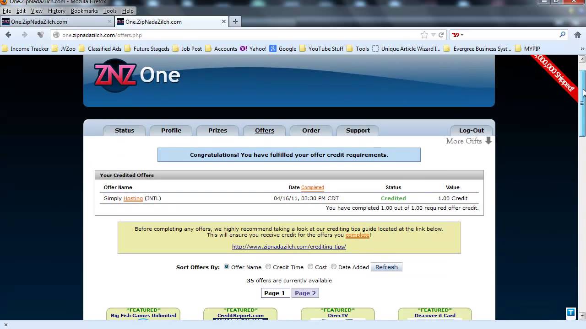Select the Credit Time sort radio button
This screenshot has height=329, width=586.
coord(268,267)
